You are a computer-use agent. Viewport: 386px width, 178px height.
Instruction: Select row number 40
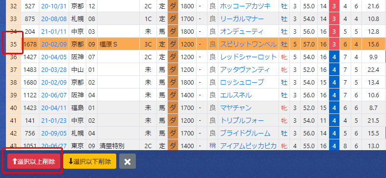13,108
